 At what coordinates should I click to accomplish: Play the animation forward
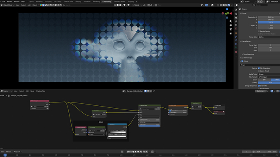click(x=135, y=152)
